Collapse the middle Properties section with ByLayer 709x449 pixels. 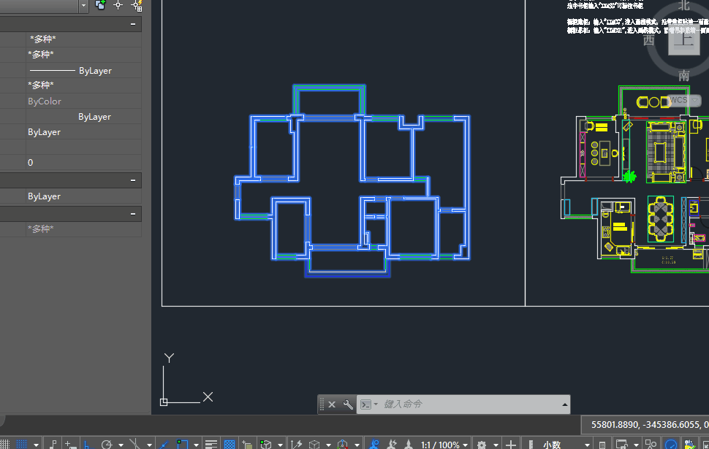point(133,180)
